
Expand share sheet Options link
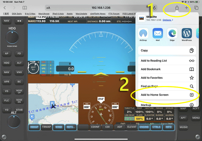[168, 20]
